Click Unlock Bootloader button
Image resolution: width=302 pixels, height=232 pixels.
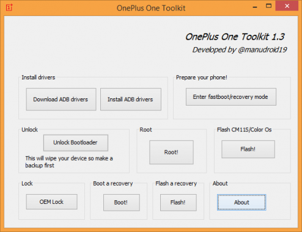pyautogui.click(x=76, y=143)
